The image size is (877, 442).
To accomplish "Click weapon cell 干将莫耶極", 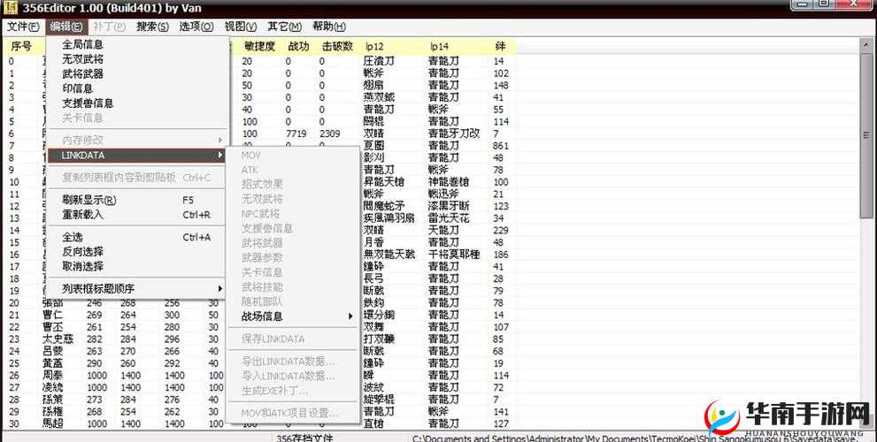I will (x=454, y=255).
